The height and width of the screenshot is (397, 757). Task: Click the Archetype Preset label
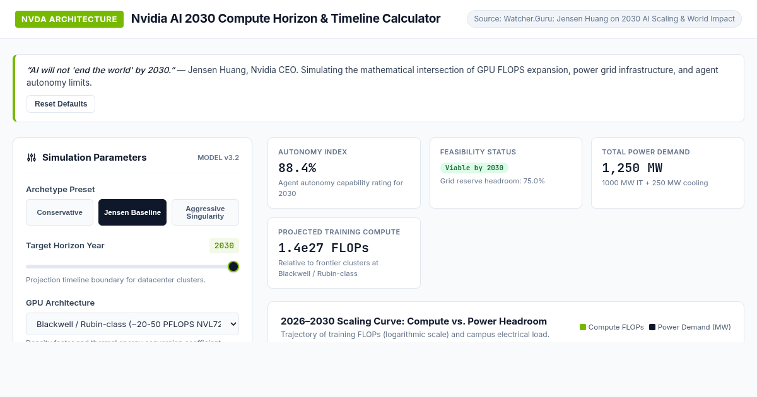point(61,189)
